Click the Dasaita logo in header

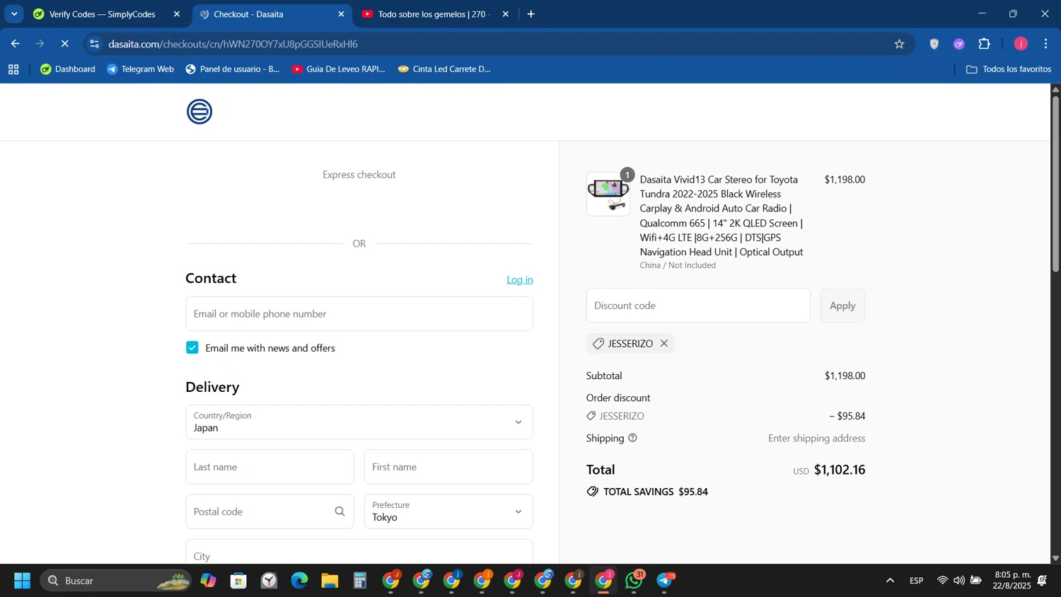(199, 112)
